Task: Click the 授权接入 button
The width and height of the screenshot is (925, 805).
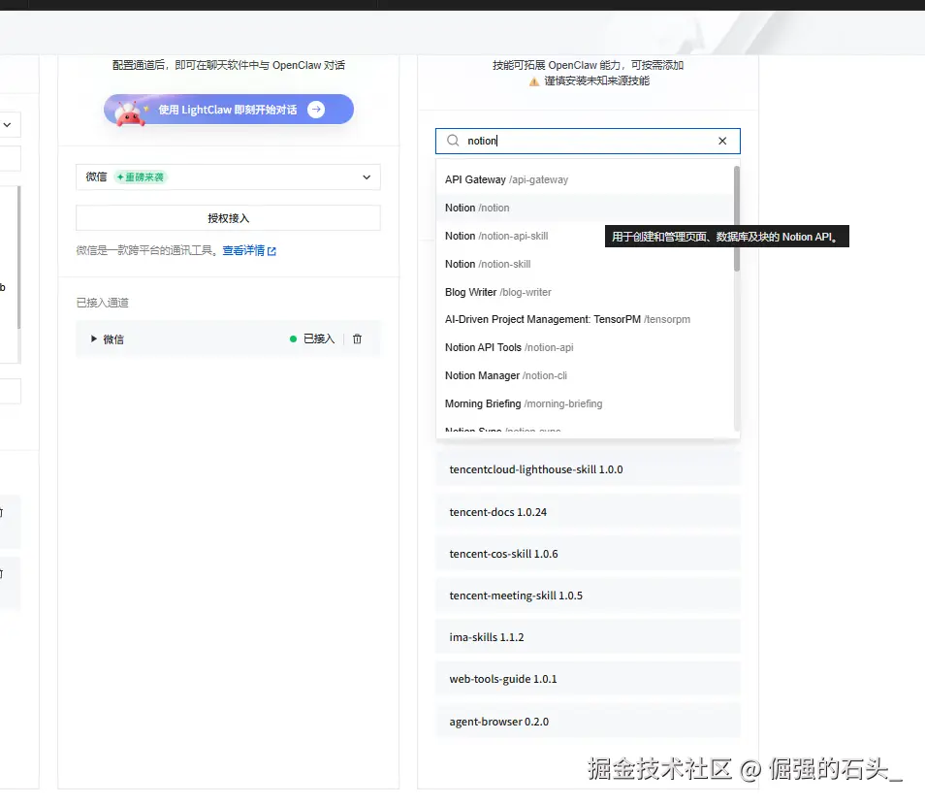Action: [228, 218]
